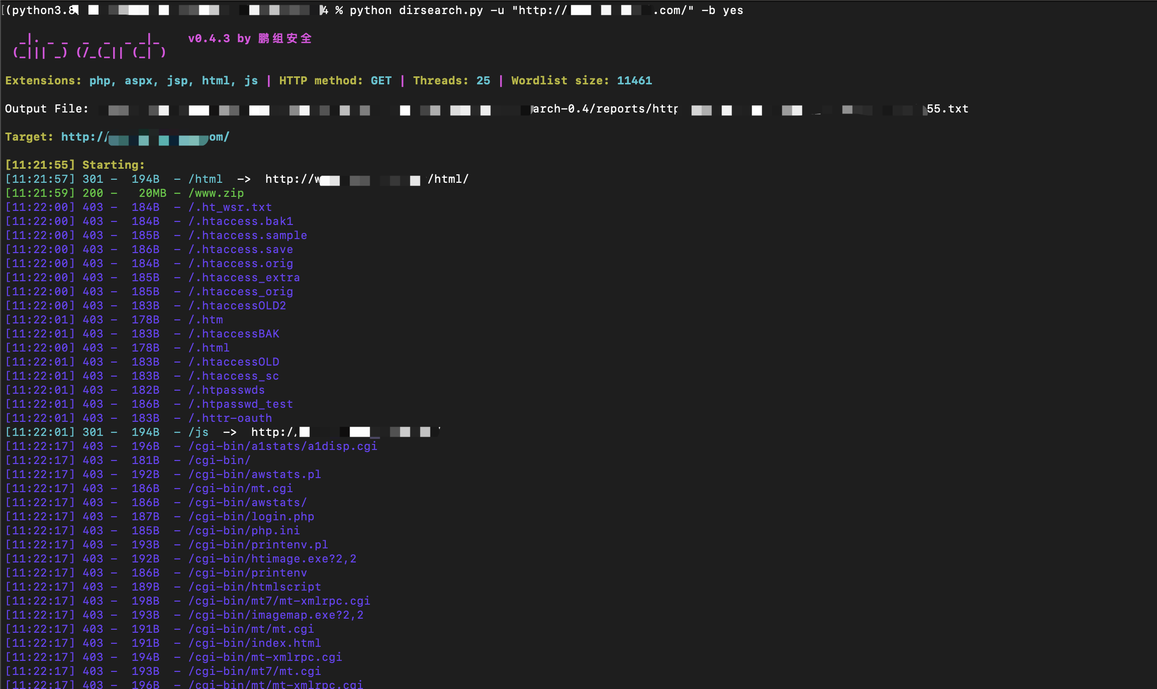Click the /.htaccess.bak1 entry
The image size is (1157, 689).
[x=241, y=221]
